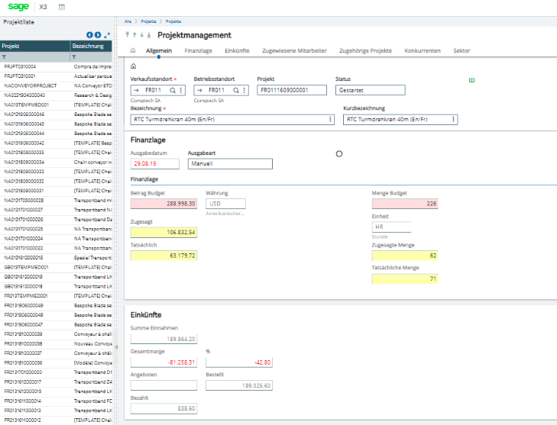
Task: Click the home icon in tab bar
Action: pos(133,50)
